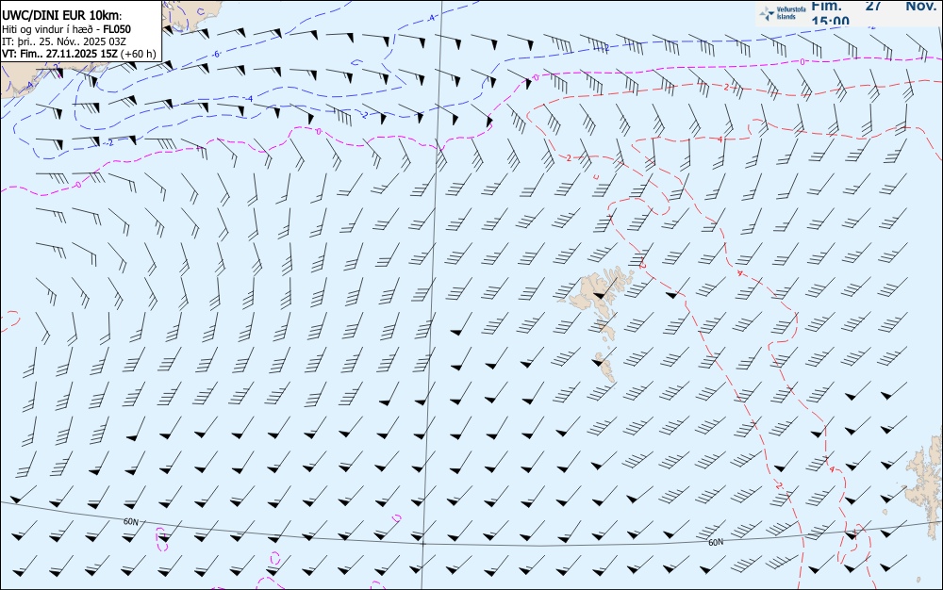Click the 'Hiti og vindur í hæð - FL050' line
The width and height of the screenshot is (943, 590).
pyautogui.click(x=66, y=29)
